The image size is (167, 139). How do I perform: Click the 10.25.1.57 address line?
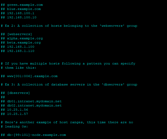pyautogui.click(x=14, y=114)
